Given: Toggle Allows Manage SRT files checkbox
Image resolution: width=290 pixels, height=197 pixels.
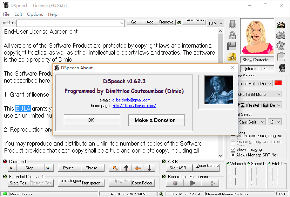Looking at the screenshot, I should (233, 155).
